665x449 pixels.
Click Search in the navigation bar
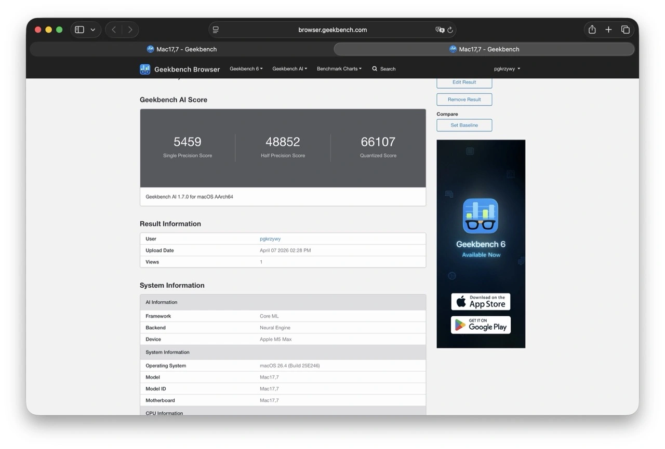tap(384, 69)
